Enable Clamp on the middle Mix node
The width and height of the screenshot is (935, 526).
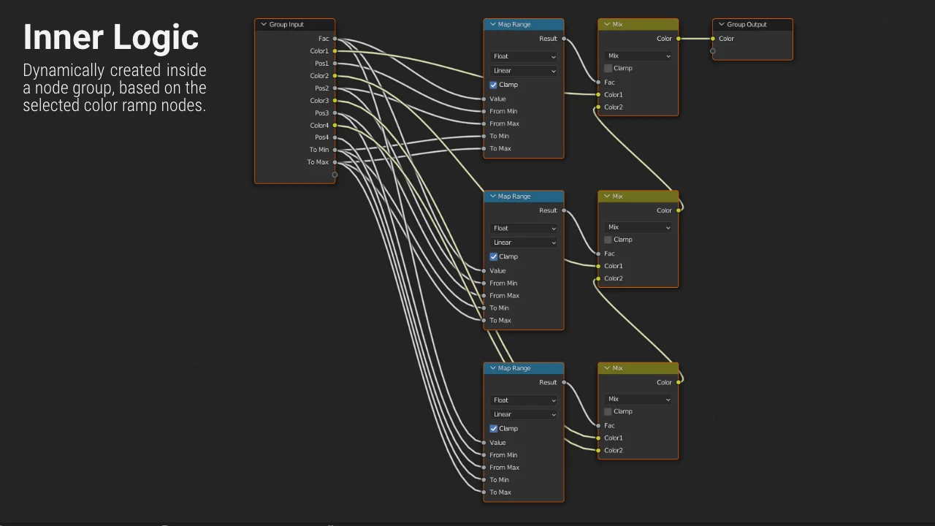point(608,240)
